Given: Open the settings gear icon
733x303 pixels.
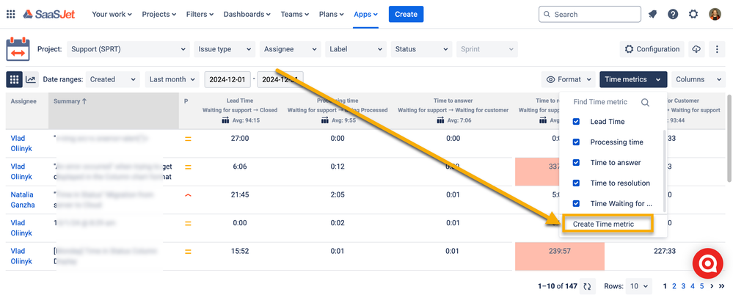Looking at the screenshot, I should tap(693, 15).
